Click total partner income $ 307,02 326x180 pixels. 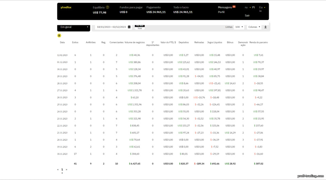tap(258, 164)
